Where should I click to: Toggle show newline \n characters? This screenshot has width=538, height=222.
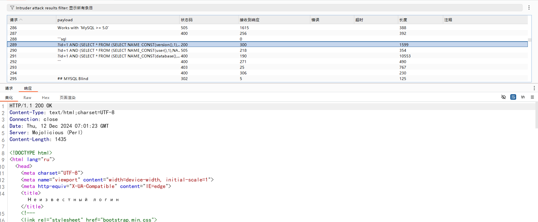coord(523,97)
